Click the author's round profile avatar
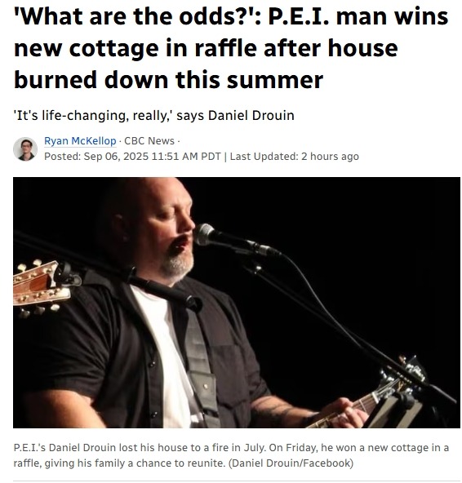 click(x=25, y=149)
